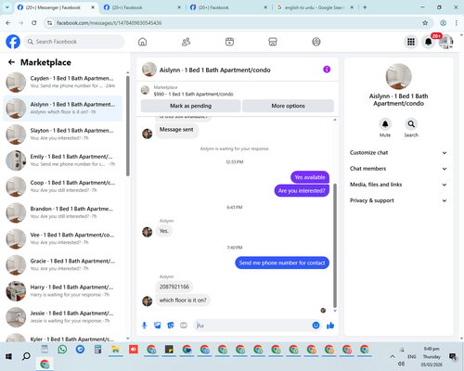
Task: Click chat messages scrollbar thumb
Action: click(x=335, y=246)
